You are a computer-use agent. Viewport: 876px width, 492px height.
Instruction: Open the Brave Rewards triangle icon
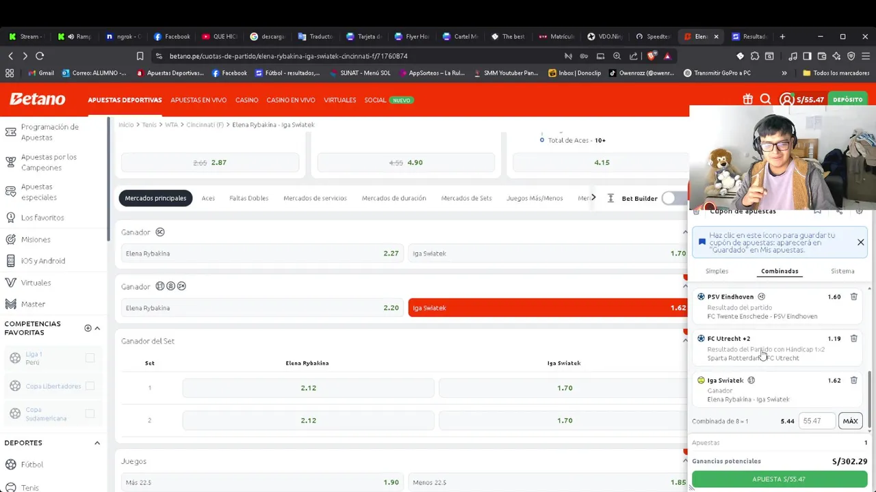(x=667, y=56)
